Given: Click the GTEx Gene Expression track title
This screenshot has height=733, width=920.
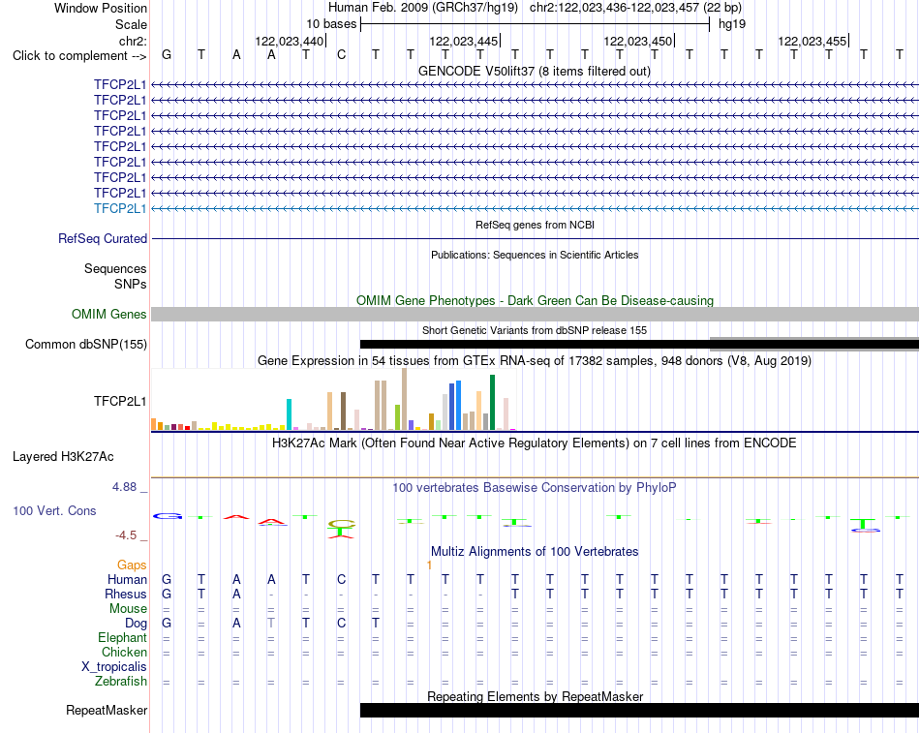Looking at the screenshot, I should click(x=535, y=360).
